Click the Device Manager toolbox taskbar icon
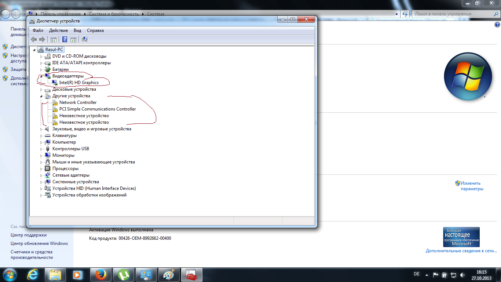This screenshot has height=282, width=501. 192,275
